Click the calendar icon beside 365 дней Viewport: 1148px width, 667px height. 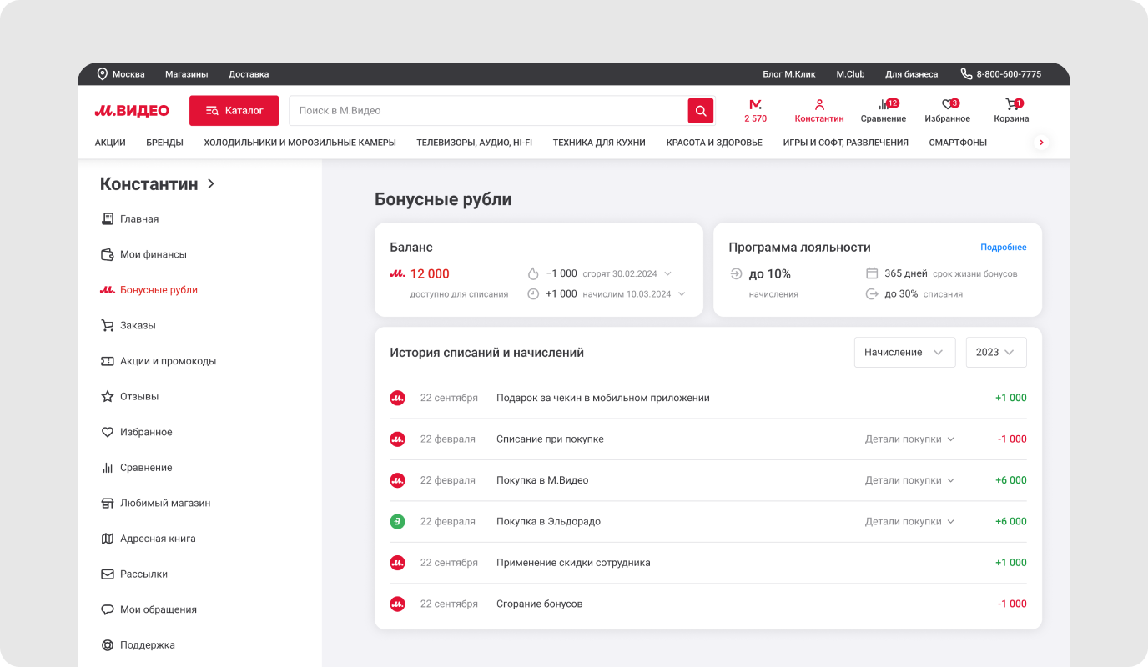click(x=872, y=273)
